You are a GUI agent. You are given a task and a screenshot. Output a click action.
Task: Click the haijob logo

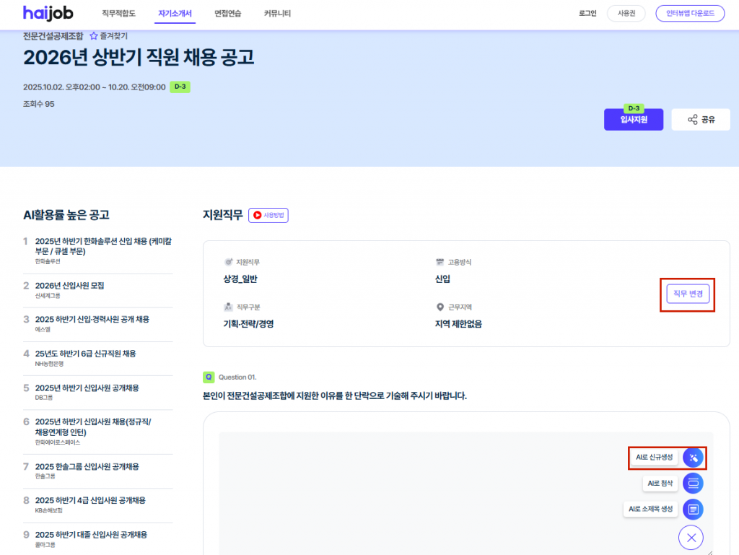pyautogui.click(x=48, y=13)
